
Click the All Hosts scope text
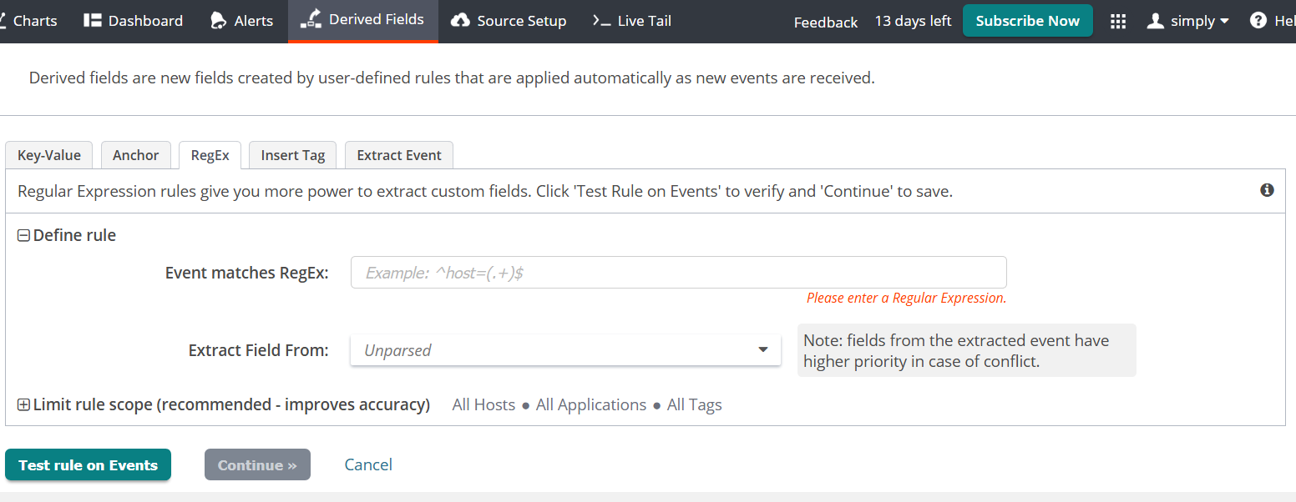[x=483, y=404]
